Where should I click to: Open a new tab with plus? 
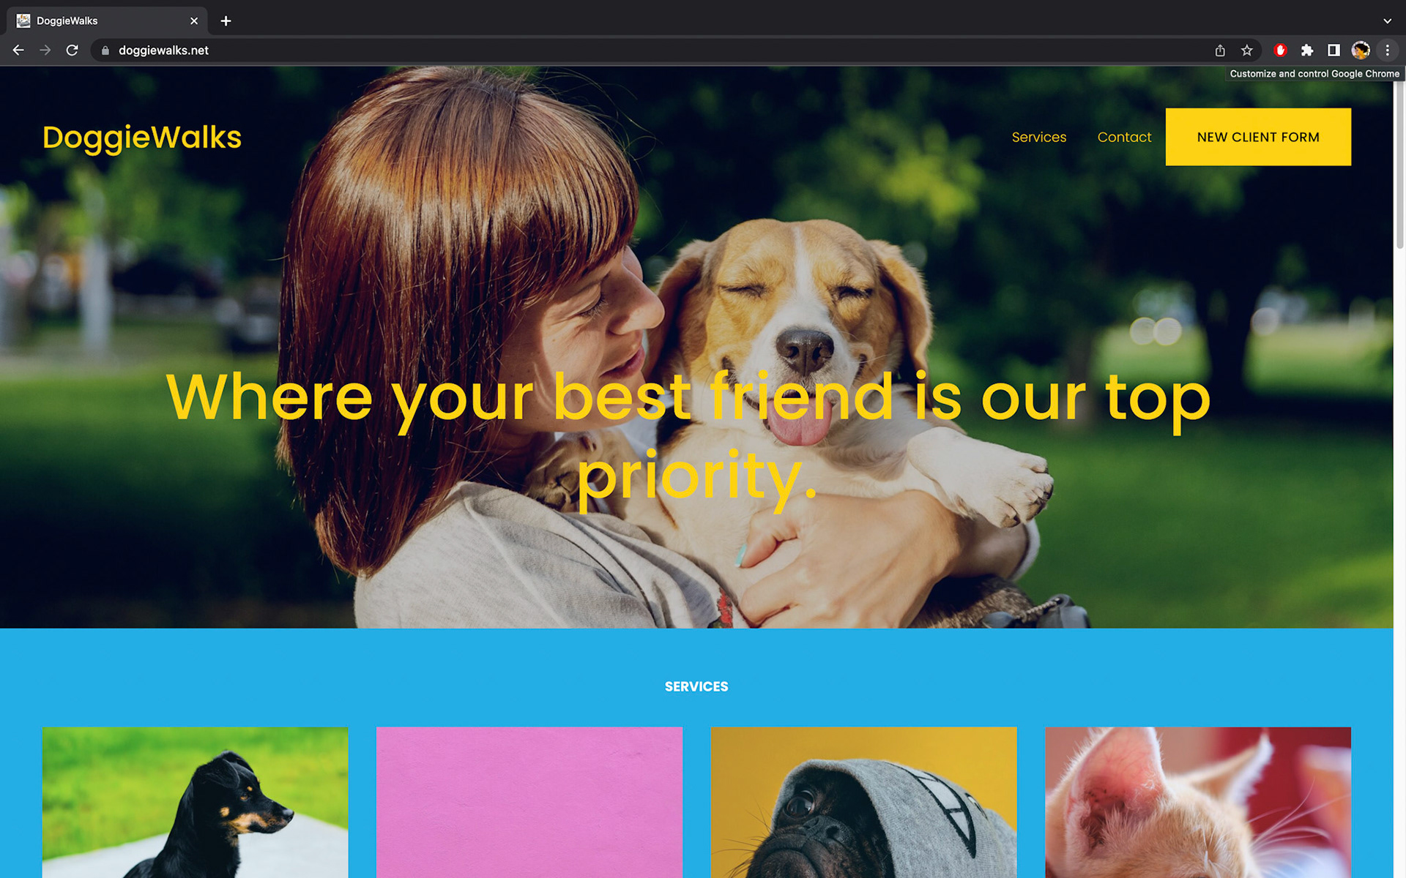pos(226,21)
